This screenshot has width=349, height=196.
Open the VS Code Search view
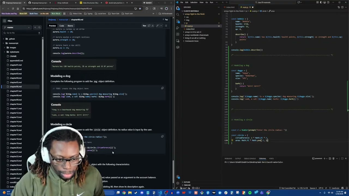pos(178,14)
